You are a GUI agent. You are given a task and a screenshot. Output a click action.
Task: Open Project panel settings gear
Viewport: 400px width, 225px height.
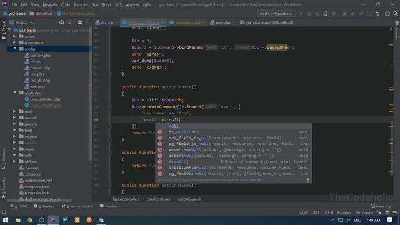coord(80,22)
